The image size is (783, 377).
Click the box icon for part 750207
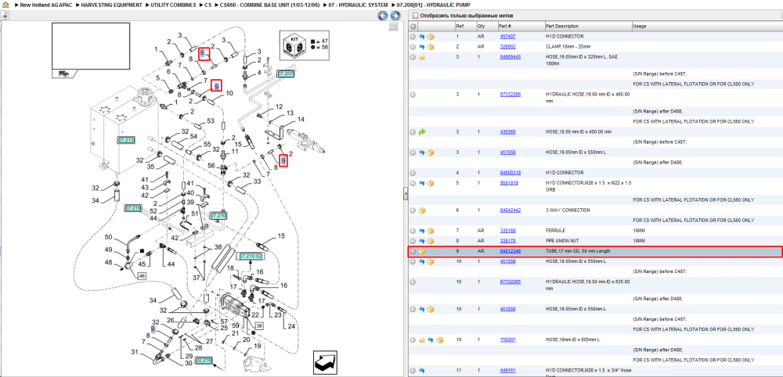tap(439, 339)
